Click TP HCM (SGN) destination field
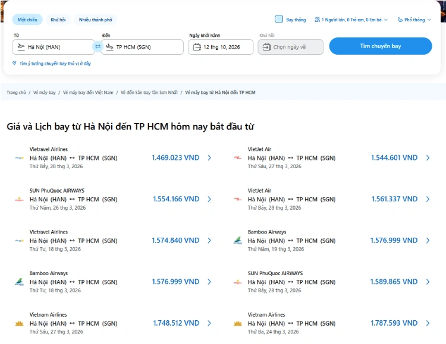This screenshot has width=446, height=344. [x=142, y=47]
